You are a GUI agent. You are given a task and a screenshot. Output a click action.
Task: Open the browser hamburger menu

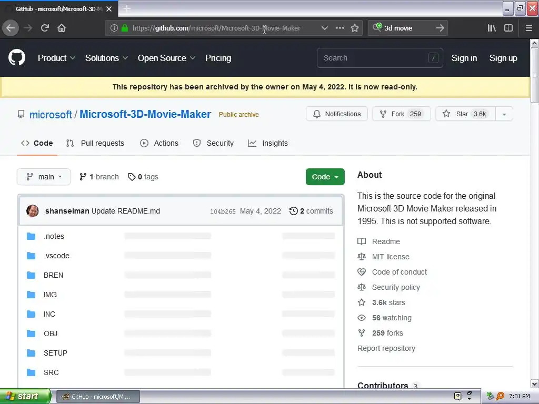point(529,28)
